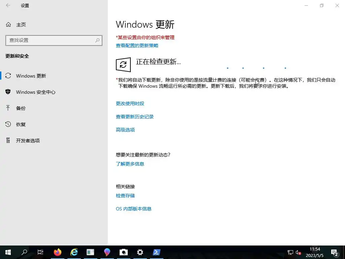
Task: Click the Windows 更新 refresh arrows sidebar icon
Action: click(8, 76)
